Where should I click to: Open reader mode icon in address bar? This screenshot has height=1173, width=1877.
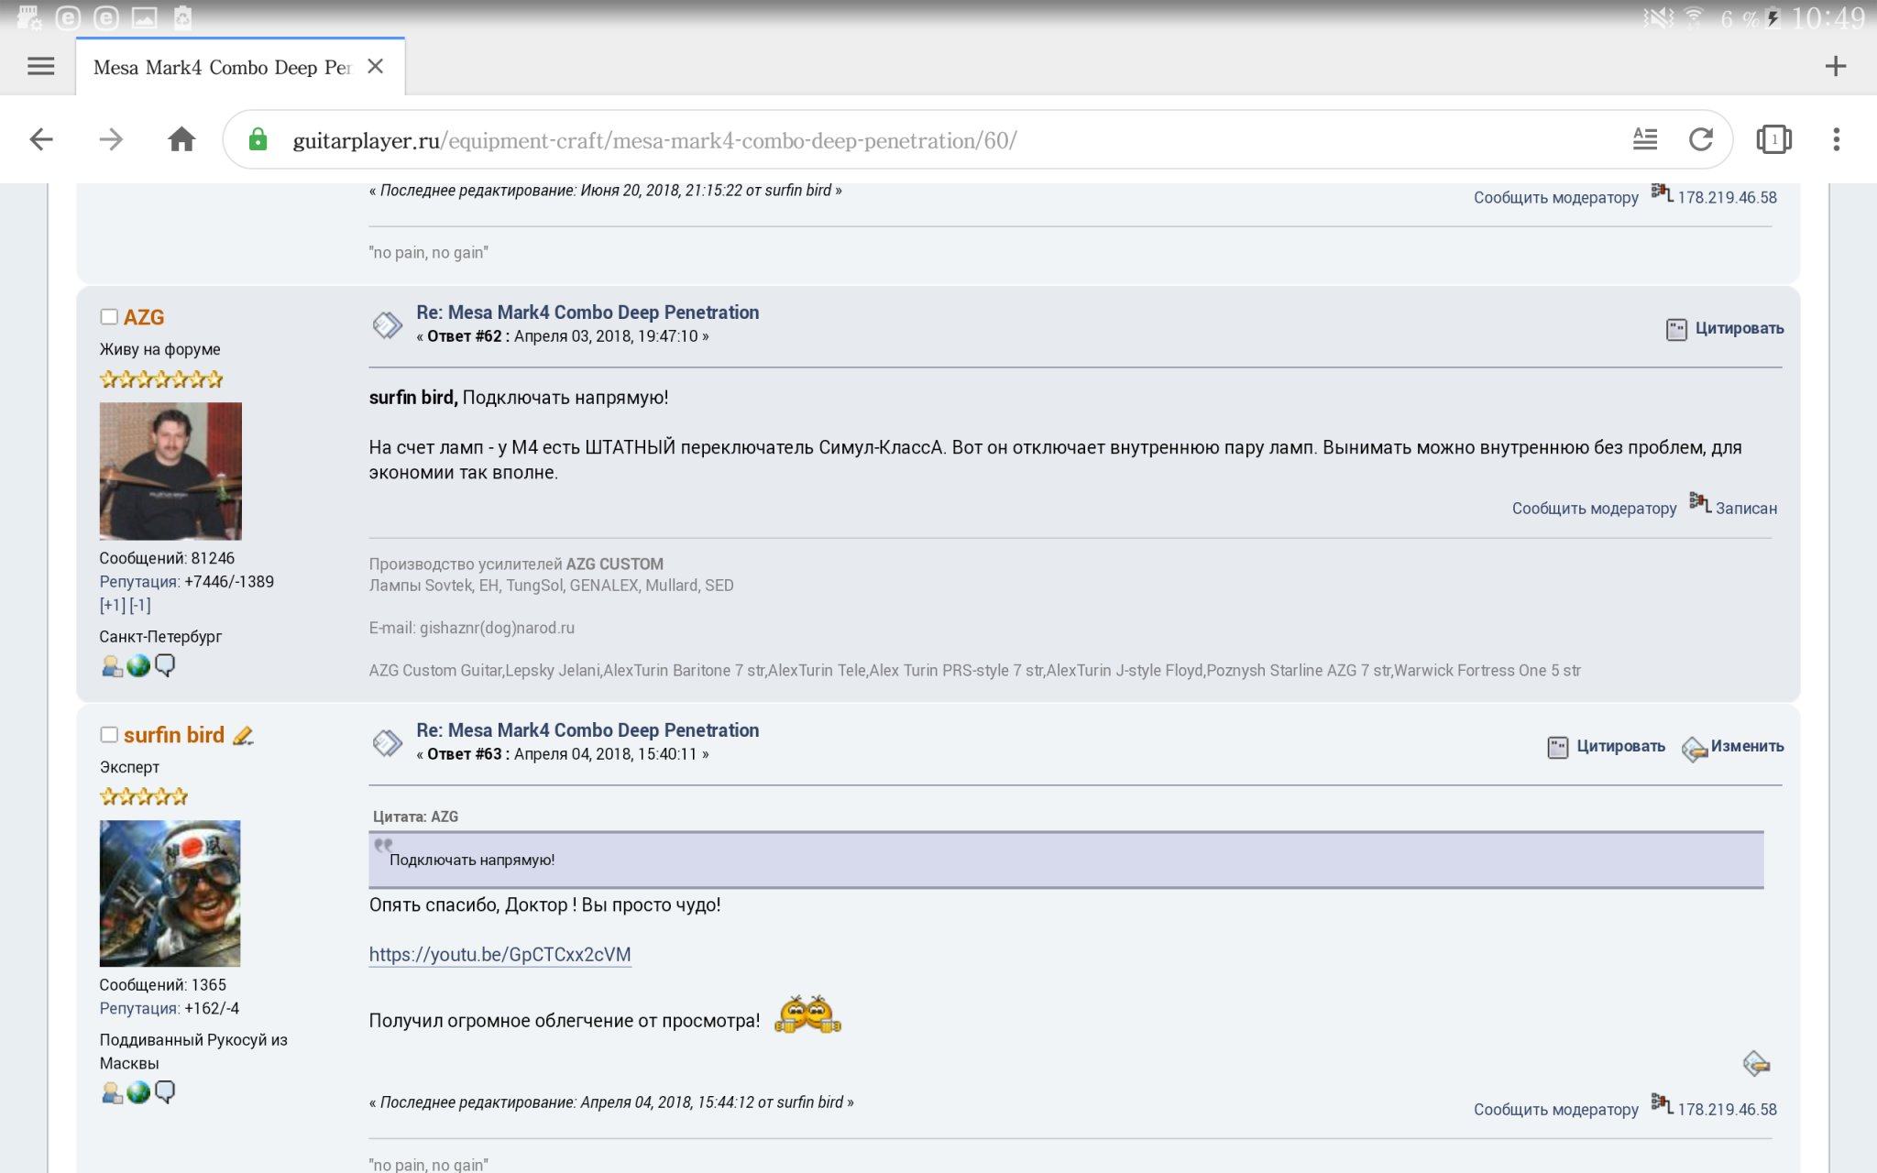[x=1645, y=139]
